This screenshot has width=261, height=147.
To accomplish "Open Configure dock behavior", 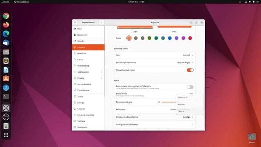I will [x=155, y=125].
